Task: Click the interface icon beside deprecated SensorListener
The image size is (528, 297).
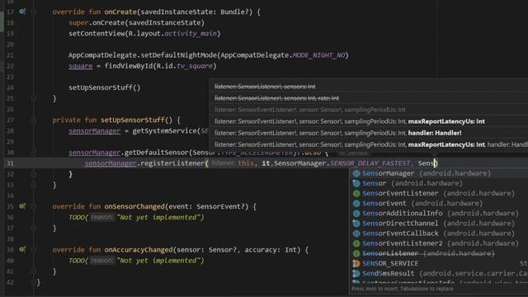Action: coord(356,253)
